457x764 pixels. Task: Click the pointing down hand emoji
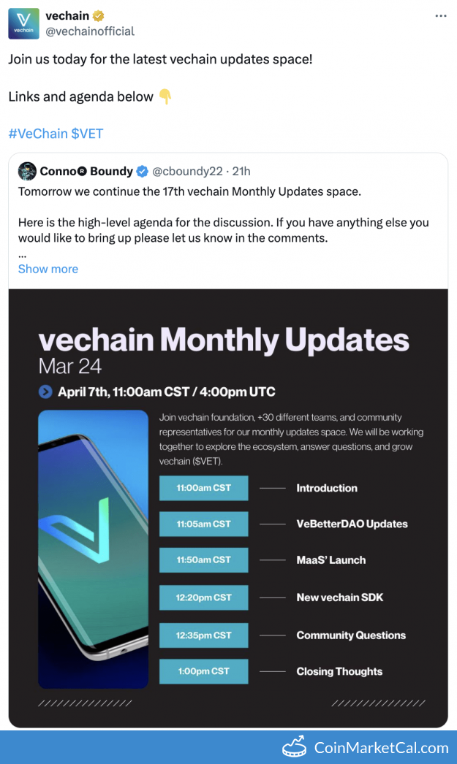coord(165,96)
